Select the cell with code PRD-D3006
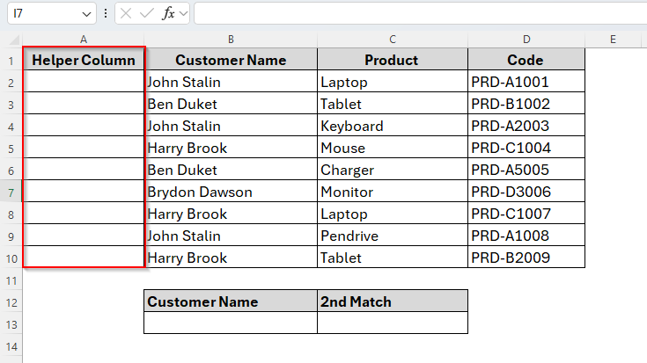 [526, 192]
